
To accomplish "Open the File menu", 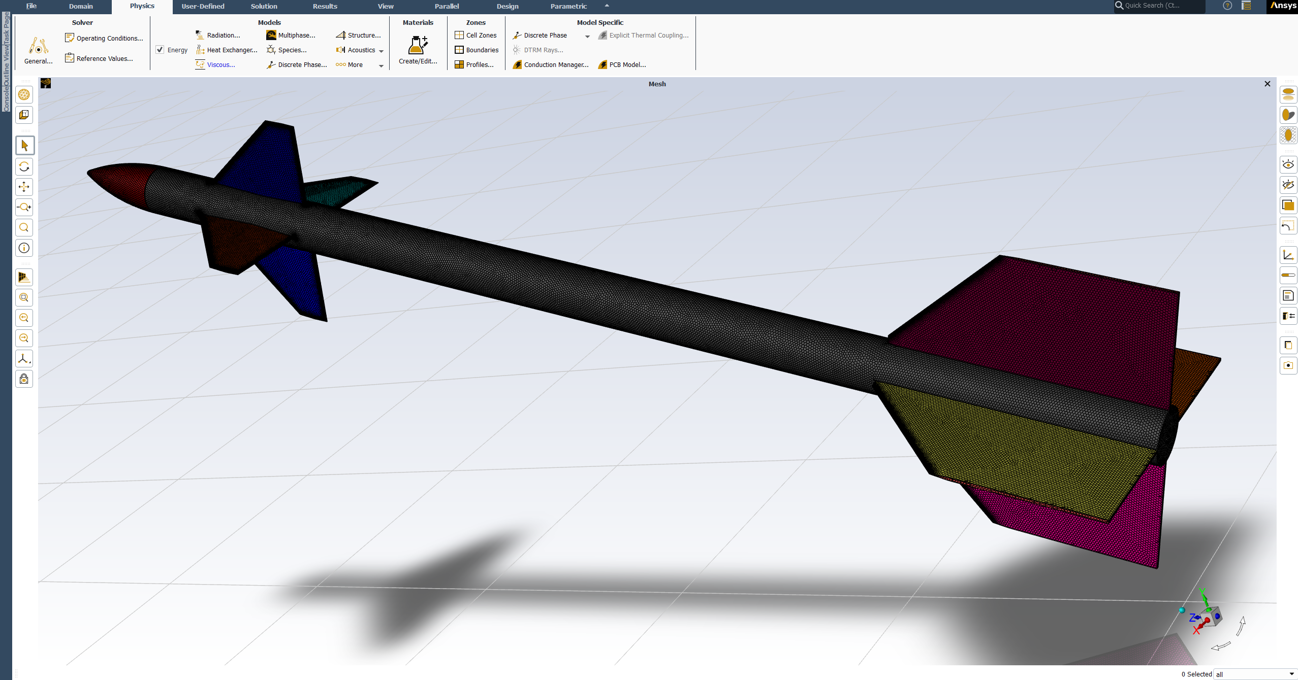I will 31,6.
